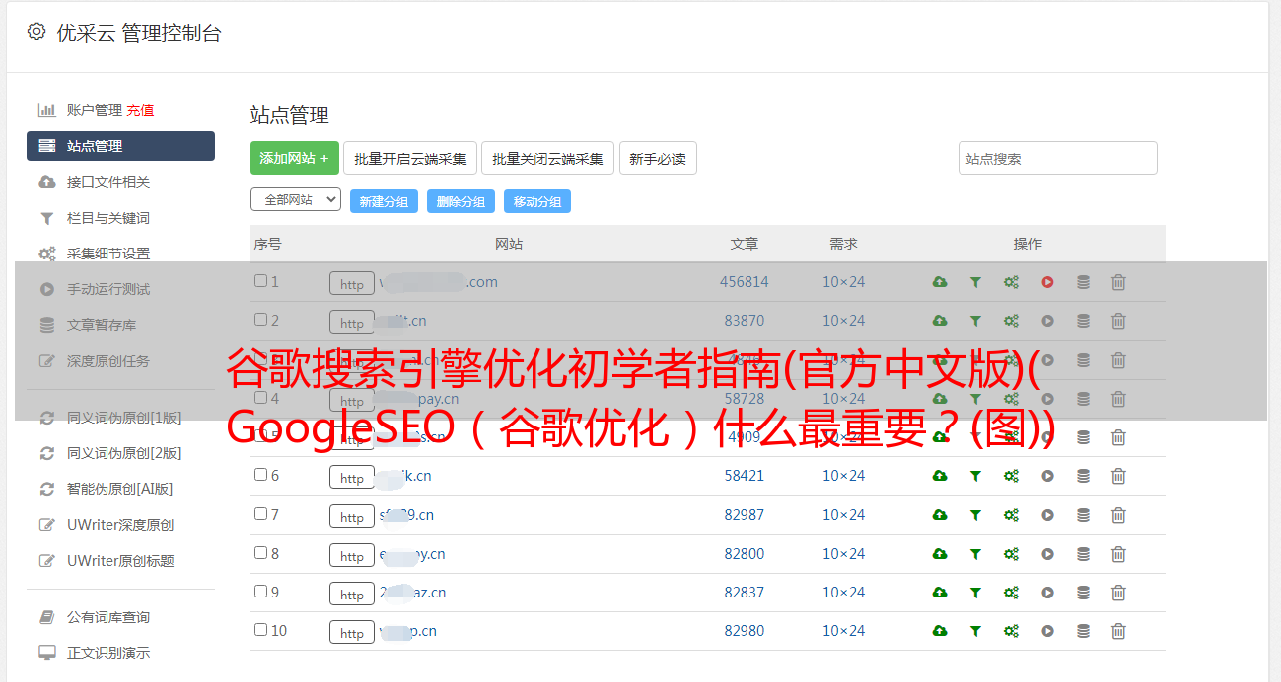The width and height of the screenshot is (1281, 682).
Task: Open the 全部网站 group dropdown
Action: pyautogui.click(x=296, y=200)
